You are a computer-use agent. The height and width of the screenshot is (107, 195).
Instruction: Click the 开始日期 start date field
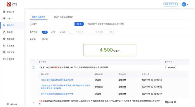[x=79, y=32]
